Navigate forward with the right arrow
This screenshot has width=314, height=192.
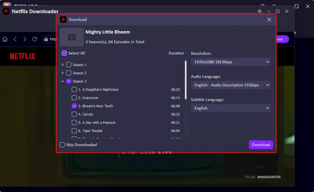tap(25, 39)
